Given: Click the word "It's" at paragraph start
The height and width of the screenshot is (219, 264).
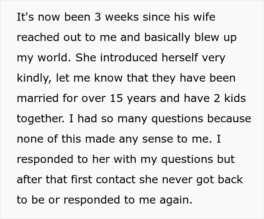Looking at the screenshot, I should coord(26,17).
